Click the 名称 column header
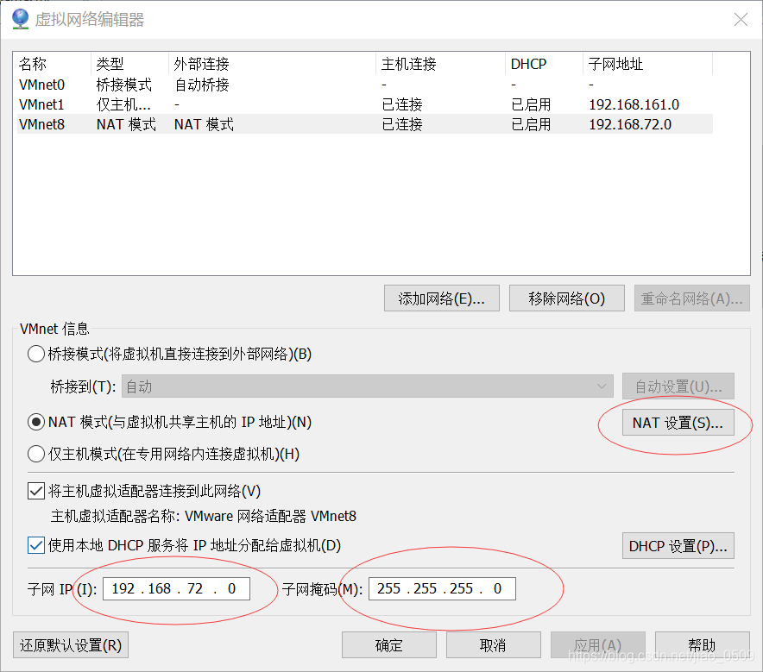763x672 pixels. point(53,64)
